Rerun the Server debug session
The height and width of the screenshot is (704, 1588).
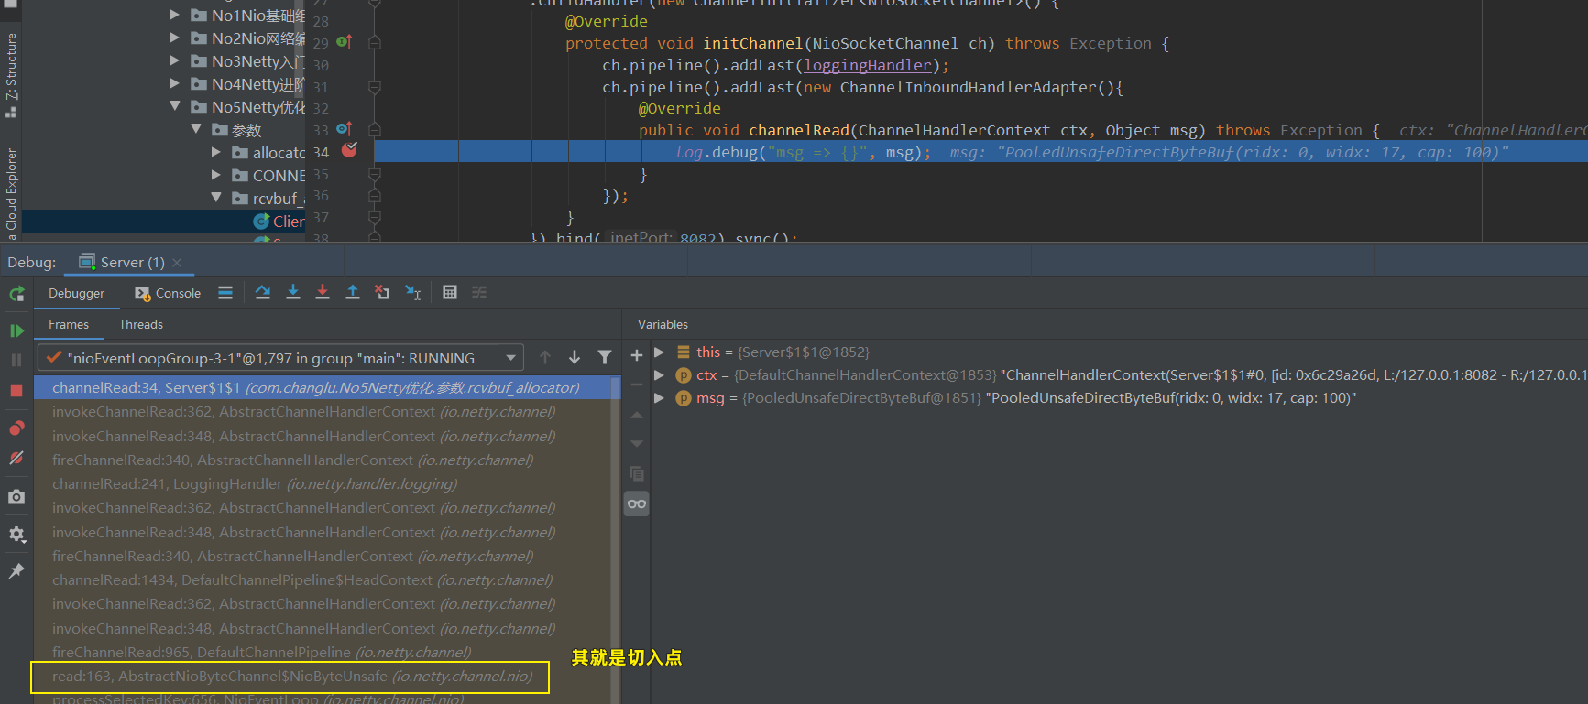point(16,294)
